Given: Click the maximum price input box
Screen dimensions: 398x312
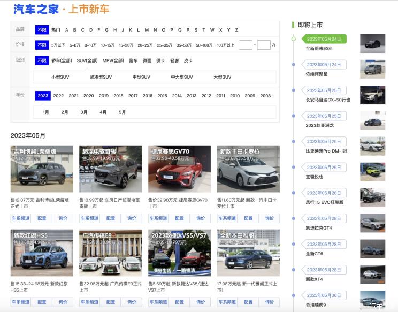Looking at the screenshot, I should pyautogui.click(x=264, y=45).
